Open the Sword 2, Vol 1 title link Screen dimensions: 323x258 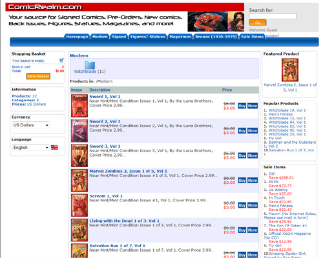(105, 121)
